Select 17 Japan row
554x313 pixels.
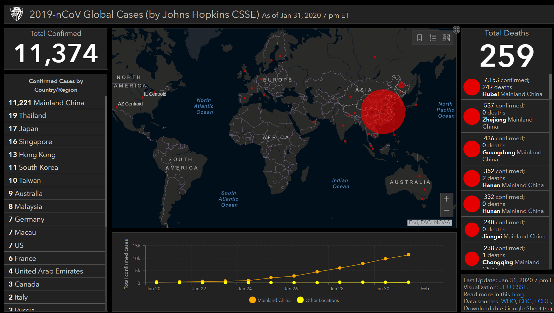[x=54, y=129]
